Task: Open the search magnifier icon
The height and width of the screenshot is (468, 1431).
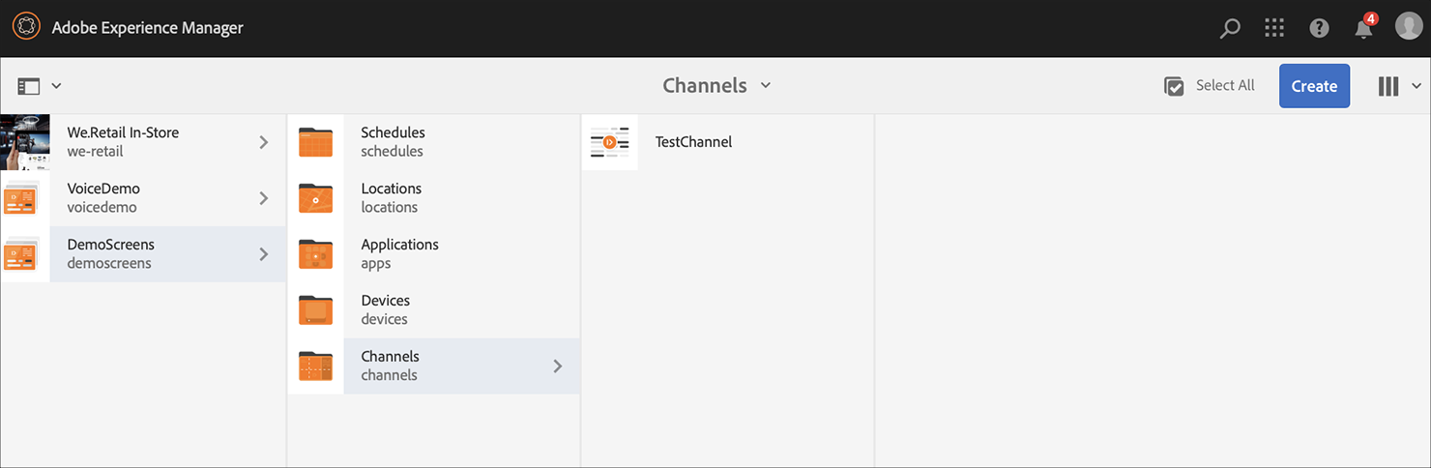Action: pos(1230,28)
